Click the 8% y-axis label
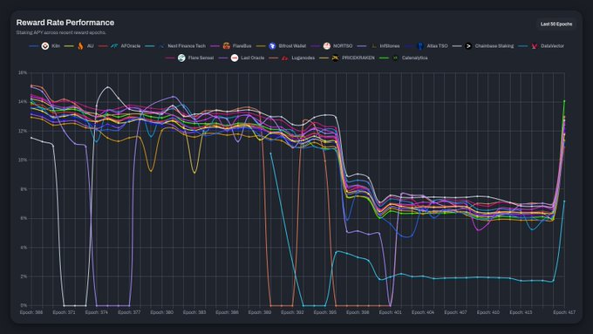 click(24, 188)
